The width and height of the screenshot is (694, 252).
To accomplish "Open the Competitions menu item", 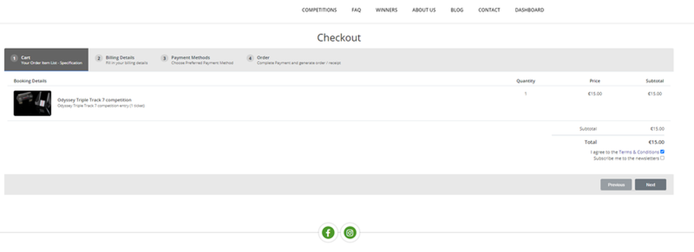I will pyautogui.click(x=319, y=10).
